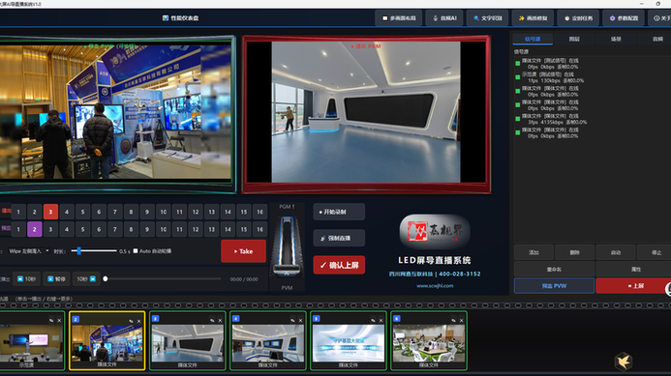Viewport: 671px width, 376px height.
Task: Adjust the 时长 transition duration slider
Action: point(94,250)
